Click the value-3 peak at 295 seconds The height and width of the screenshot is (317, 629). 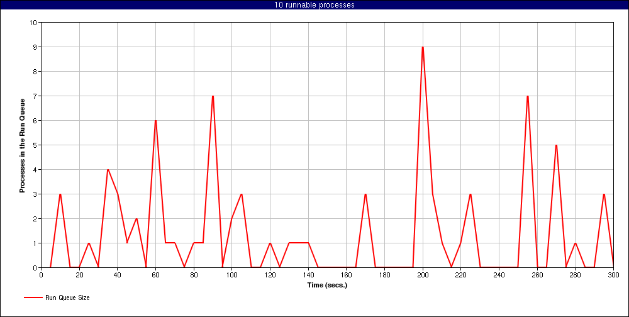(604, 194)
